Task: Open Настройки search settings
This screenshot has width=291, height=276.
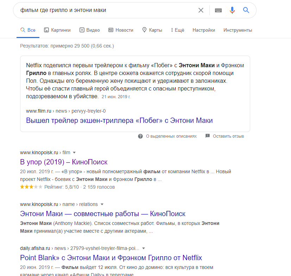Action: point(204,30)
